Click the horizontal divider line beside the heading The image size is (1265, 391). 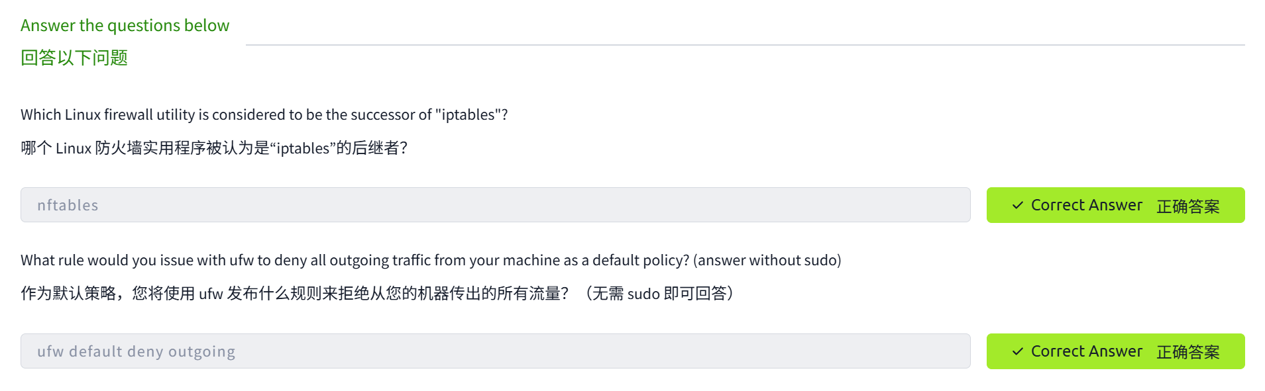(745, 45)
